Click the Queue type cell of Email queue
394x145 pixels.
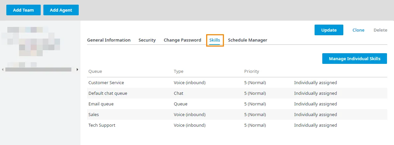click(180, 104)
